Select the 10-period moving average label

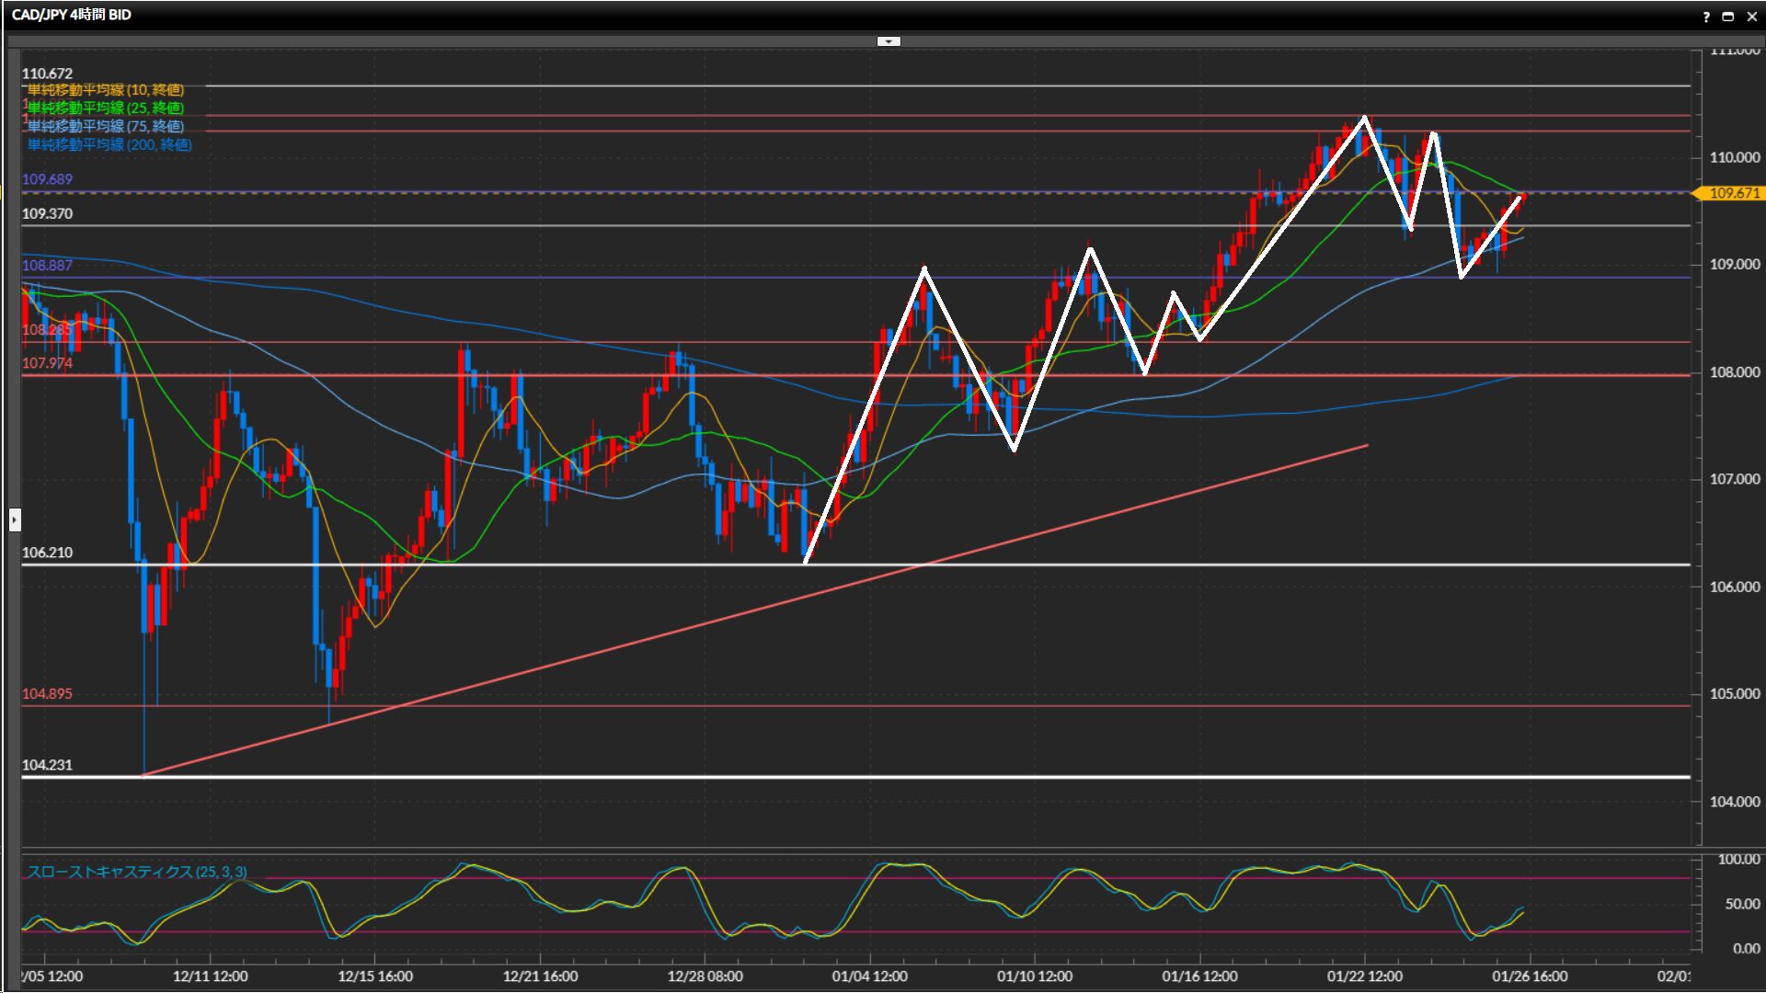pyautogui.click(x=105, y=90)
